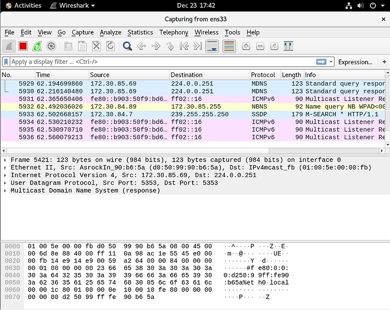Click into the display filter field

[163, 62]
